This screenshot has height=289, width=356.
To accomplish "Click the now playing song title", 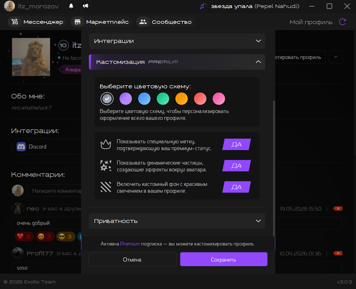I will pyautogui.click(x=255, y=6).
